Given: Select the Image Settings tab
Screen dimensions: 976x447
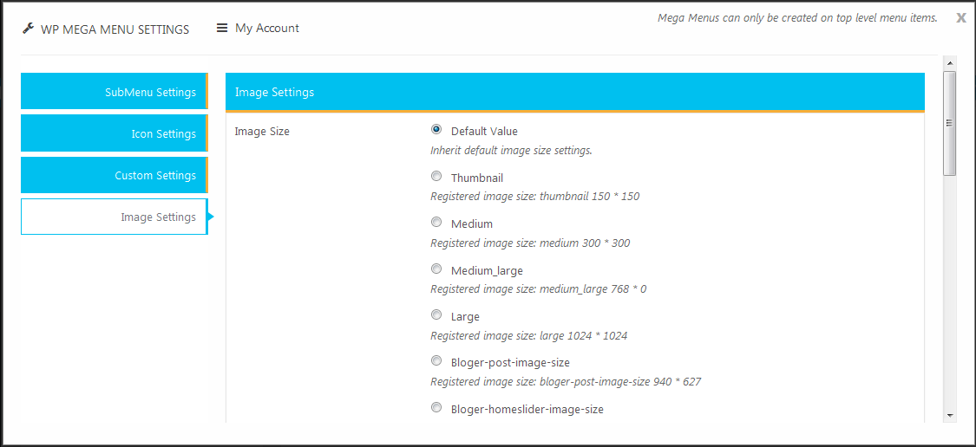Looking at the screenshot, I should pos(114,217).
